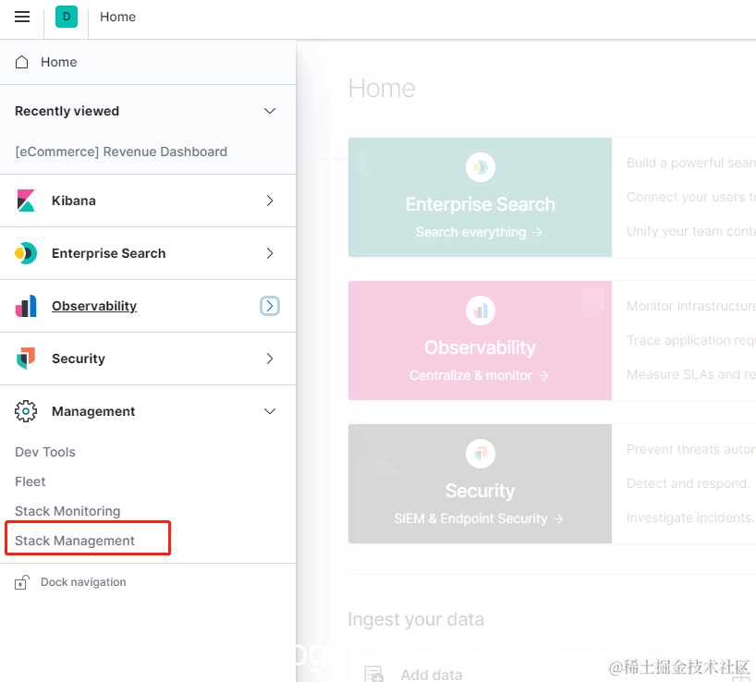This screenshot has width=756, height=682.
Task: Click 'Investigate incidents.' text
Action: [x=690, y=518]
